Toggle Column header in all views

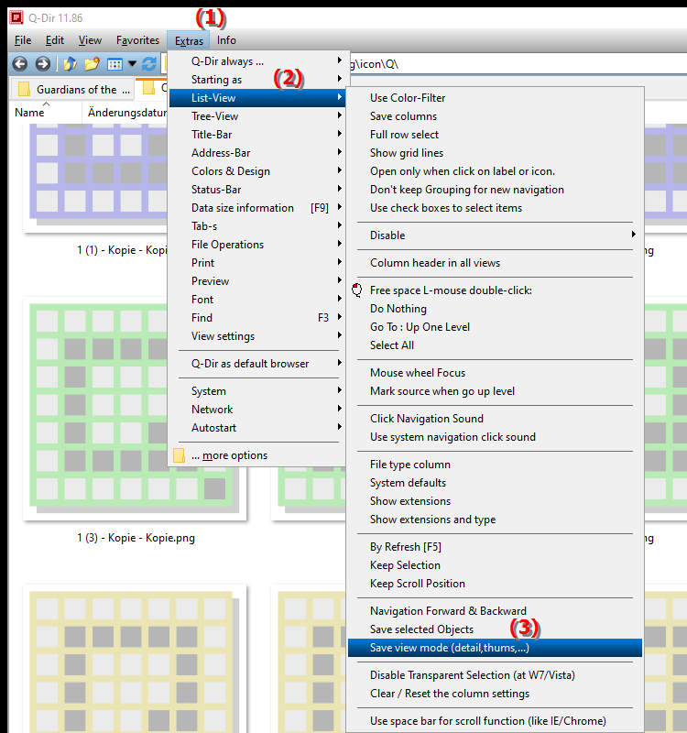(x=495, y=263)
